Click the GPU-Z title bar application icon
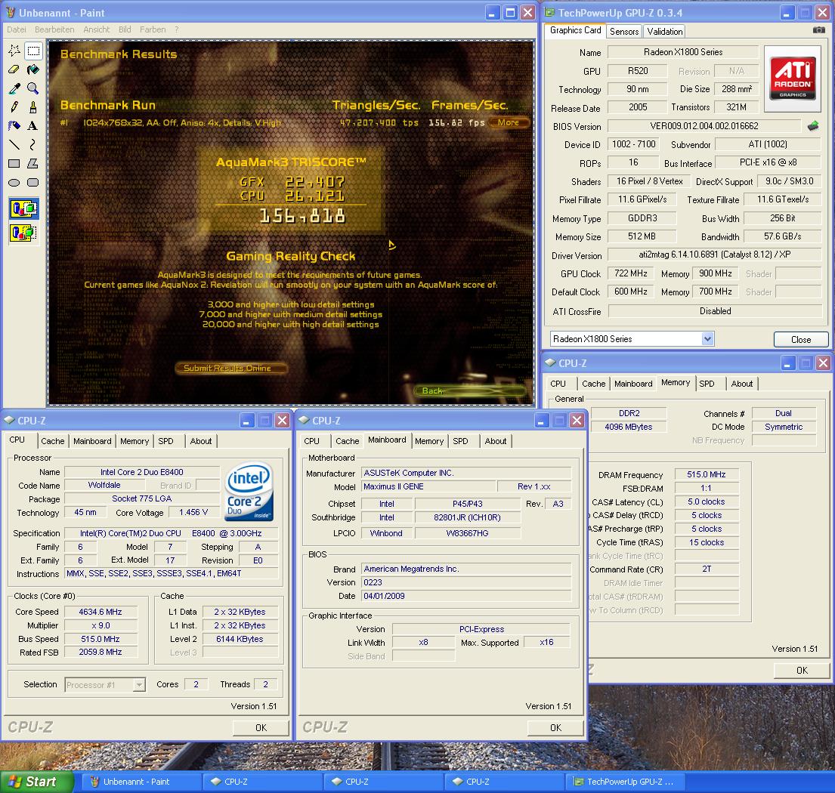The image size is (835, 793). tap(549, 12)
